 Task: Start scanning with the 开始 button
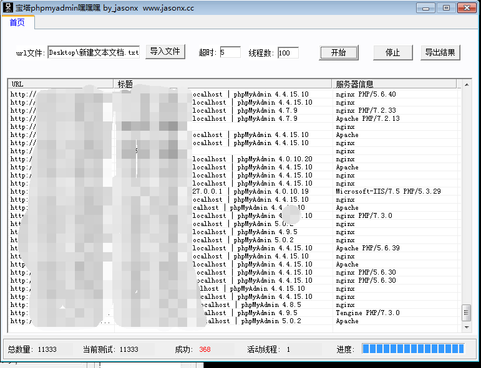[x=339, y=53]
